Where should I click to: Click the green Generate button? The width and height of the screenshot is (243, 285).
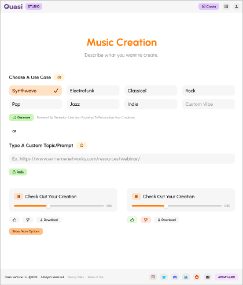coord(21,117)
